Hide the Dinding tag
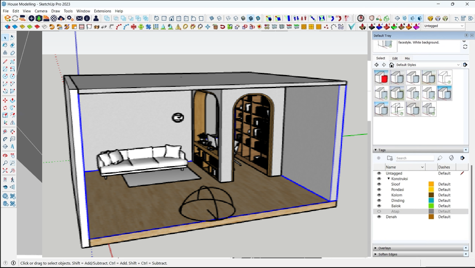The image size is (475, 268). click(x=379, y=201)
